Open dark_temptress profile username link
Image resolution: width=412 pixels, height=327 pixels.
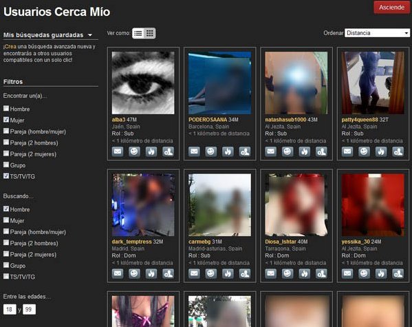coord(131,242)
